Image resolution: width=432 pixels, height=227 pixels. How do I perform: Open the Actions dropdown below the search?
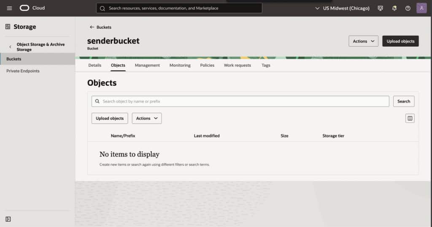147,118
